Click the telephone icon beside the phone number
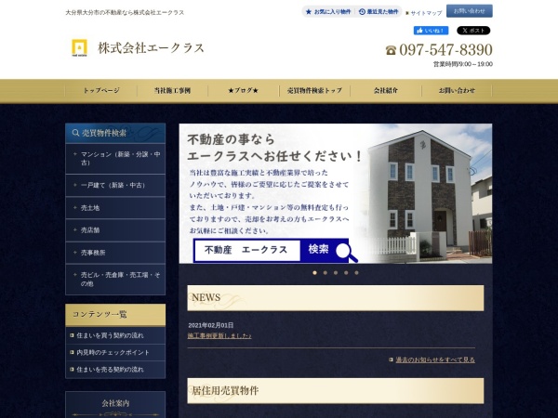The image size is (558, 418). tap(391, 50)
